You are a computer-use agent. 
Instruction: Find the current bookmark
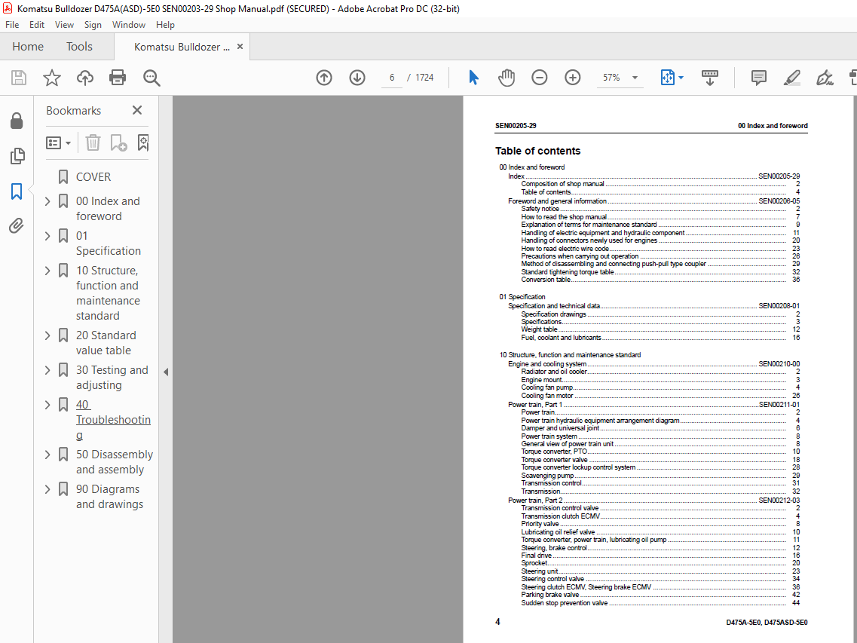tap(142, 142)
